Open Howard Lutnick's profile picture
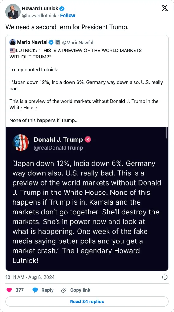 [x=13, y=12]
